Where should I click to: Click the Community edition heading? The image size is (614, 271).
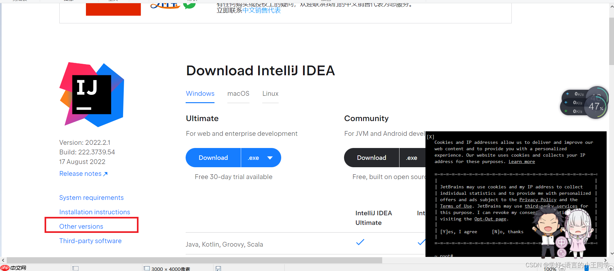pos(366,119)
